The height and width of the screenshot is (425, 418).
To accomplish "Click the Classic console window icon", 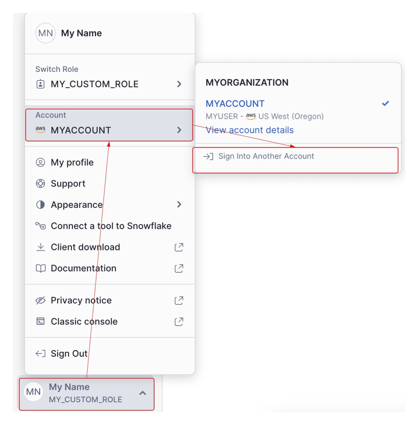I will (41, 322).
